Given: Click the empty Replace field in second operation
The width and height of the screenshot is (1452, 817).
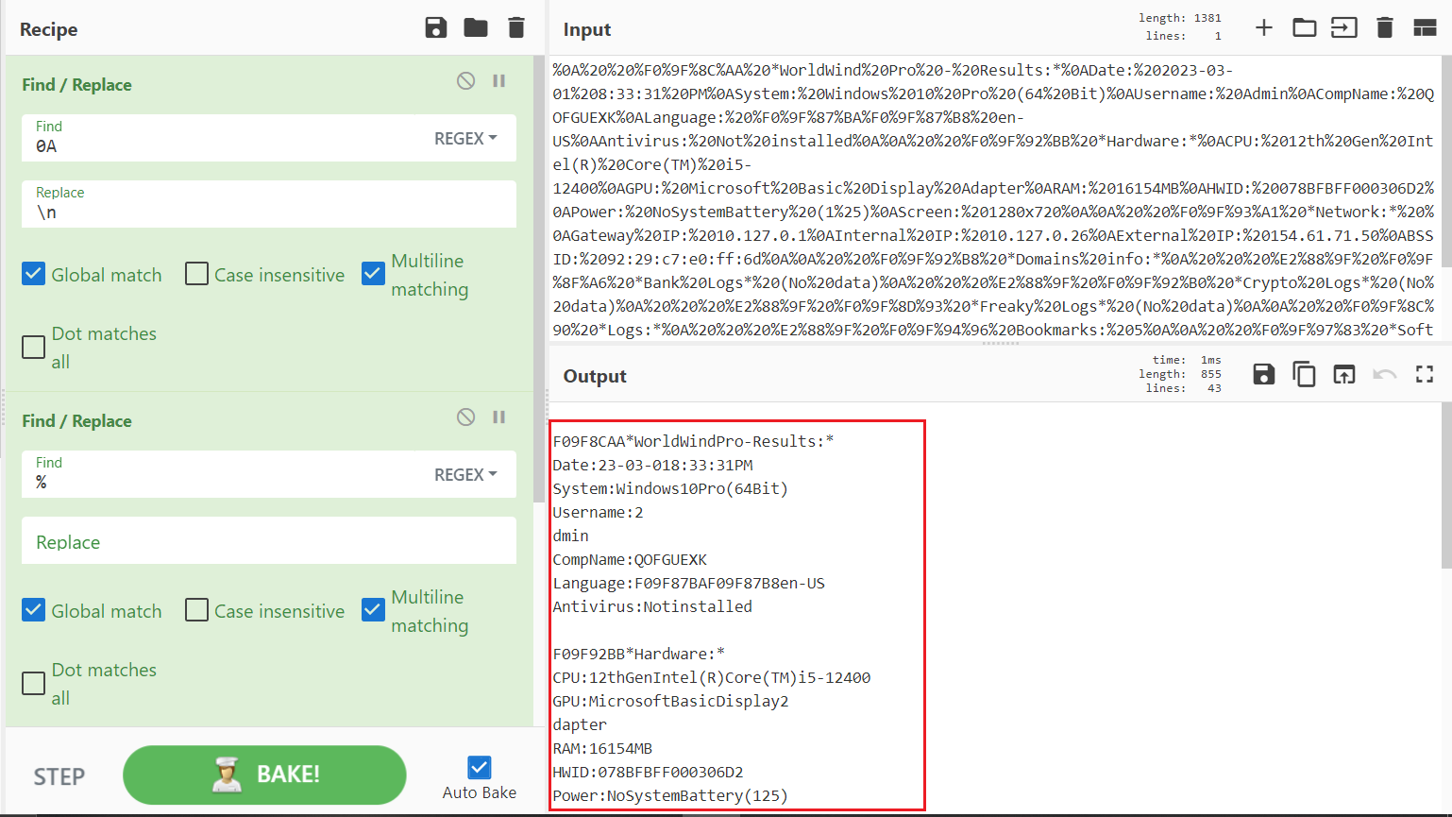Looking at the screenshot, I should coord(269,542).
